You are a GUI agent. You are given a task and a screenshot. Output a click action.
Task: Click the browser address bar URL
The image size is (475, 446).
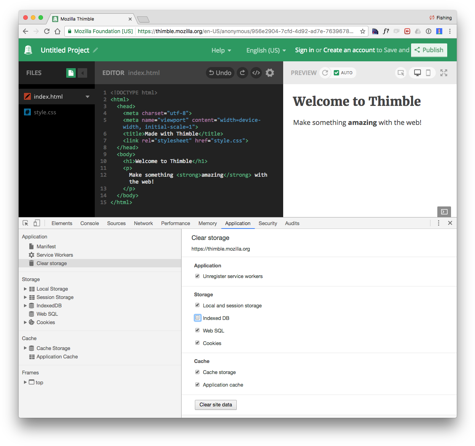tap(245, 31)
